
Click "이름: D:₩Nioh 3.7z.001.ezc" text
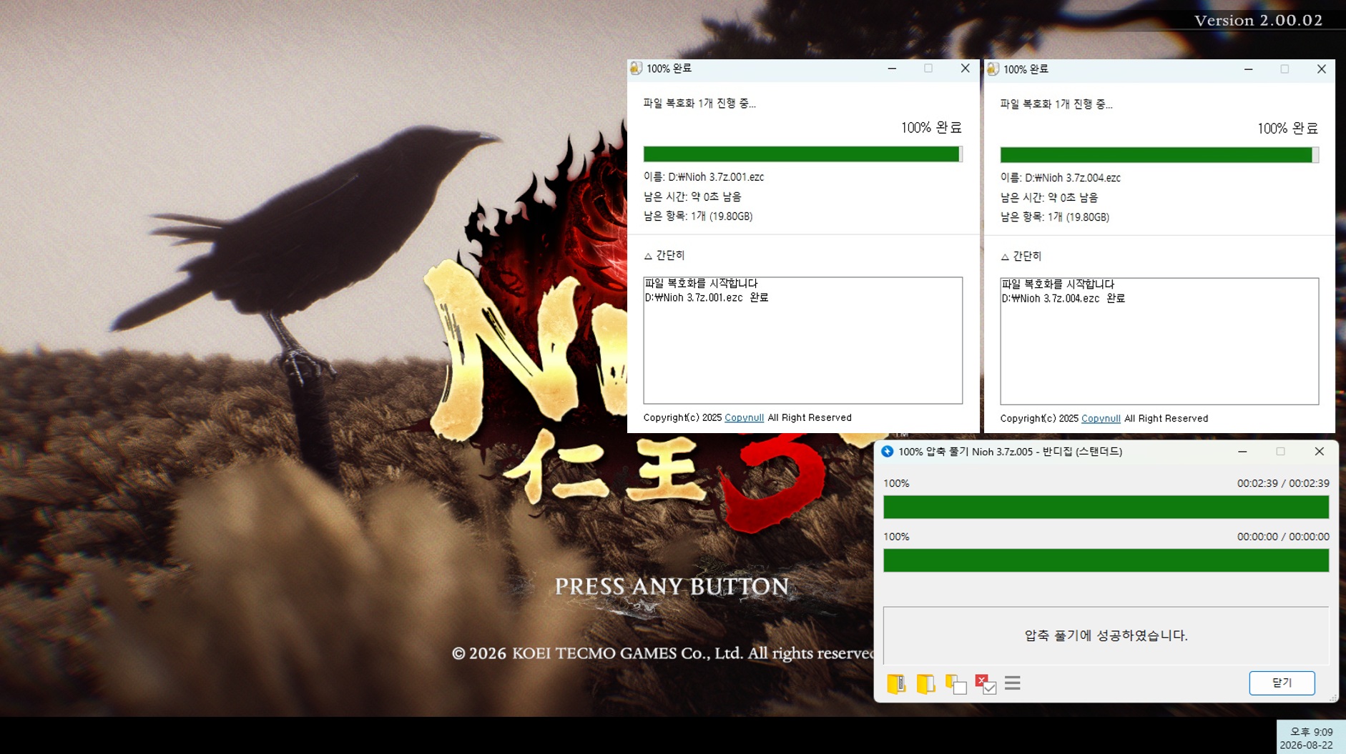[704, 177]
